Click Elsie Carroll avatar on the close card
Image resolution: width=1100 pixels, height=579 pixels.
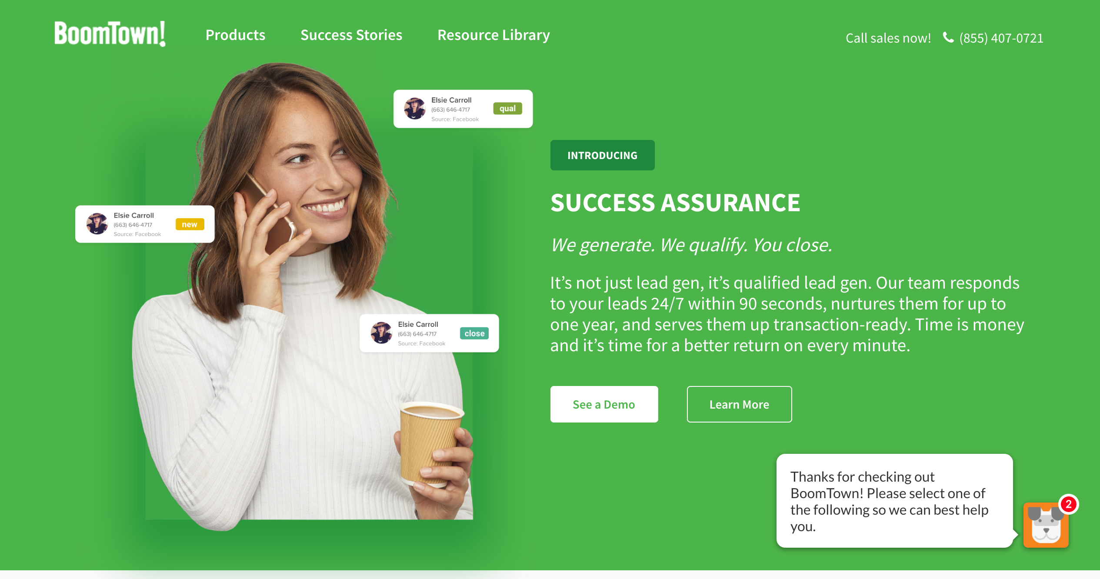(381, 333)
